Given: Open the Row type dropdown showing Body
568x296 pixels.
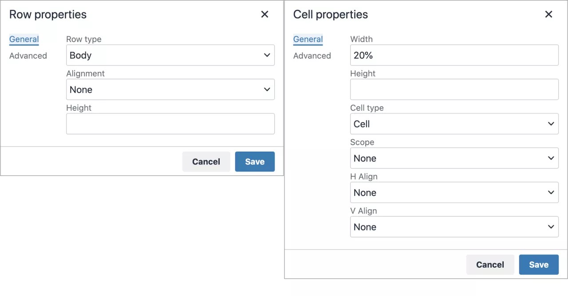Looking at the screenshot, I should coord(170,55).
